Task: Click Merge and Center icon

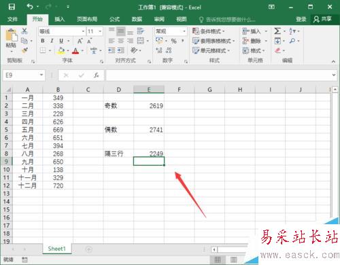Action: pyautogui.click(x=141, y=41)
